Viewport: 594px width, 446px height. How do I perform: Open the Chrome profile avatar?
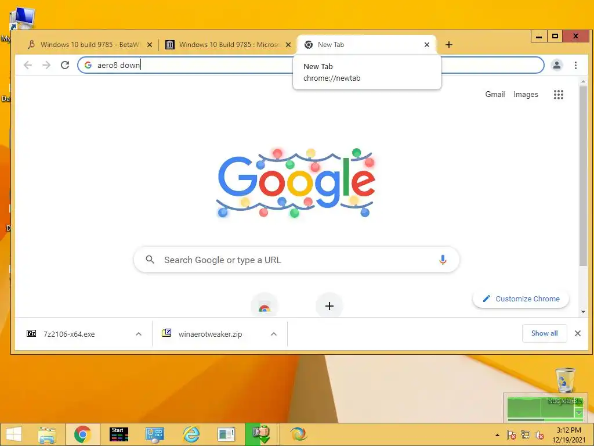pyautogui.click(x=556, y=65)
